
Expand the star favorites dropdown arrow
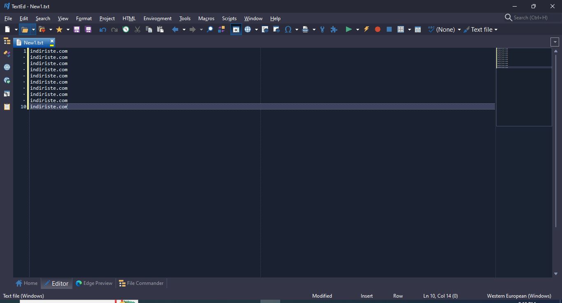[x=68, y=30]
